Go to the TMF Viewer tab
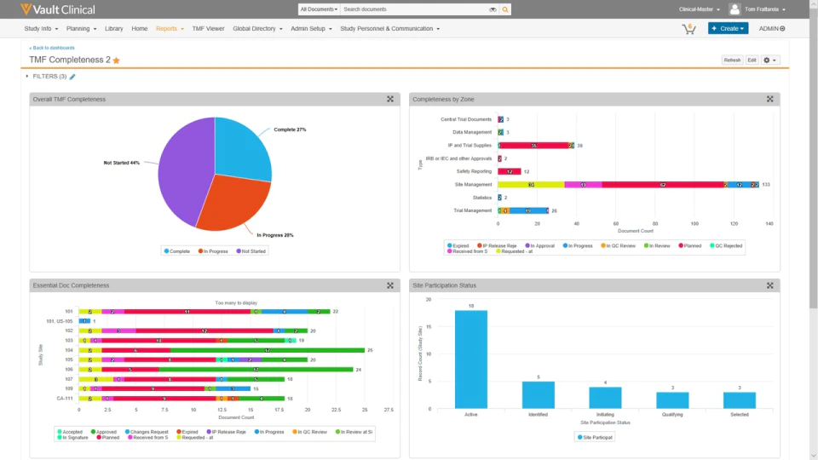 point(208,29)
